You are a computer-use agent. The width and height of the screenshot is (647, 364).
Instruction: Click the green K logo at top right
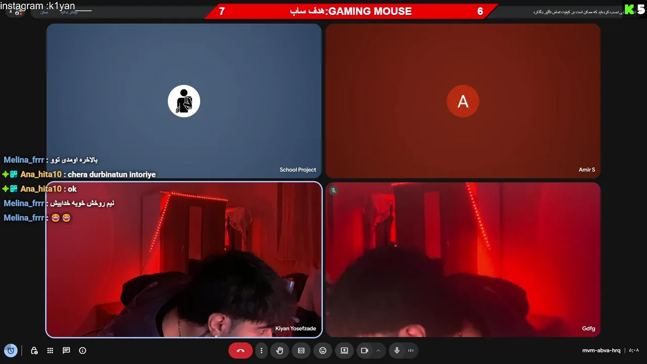629,9
